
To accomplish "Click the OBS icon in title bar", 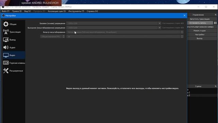I will click(x=3, y=7).
